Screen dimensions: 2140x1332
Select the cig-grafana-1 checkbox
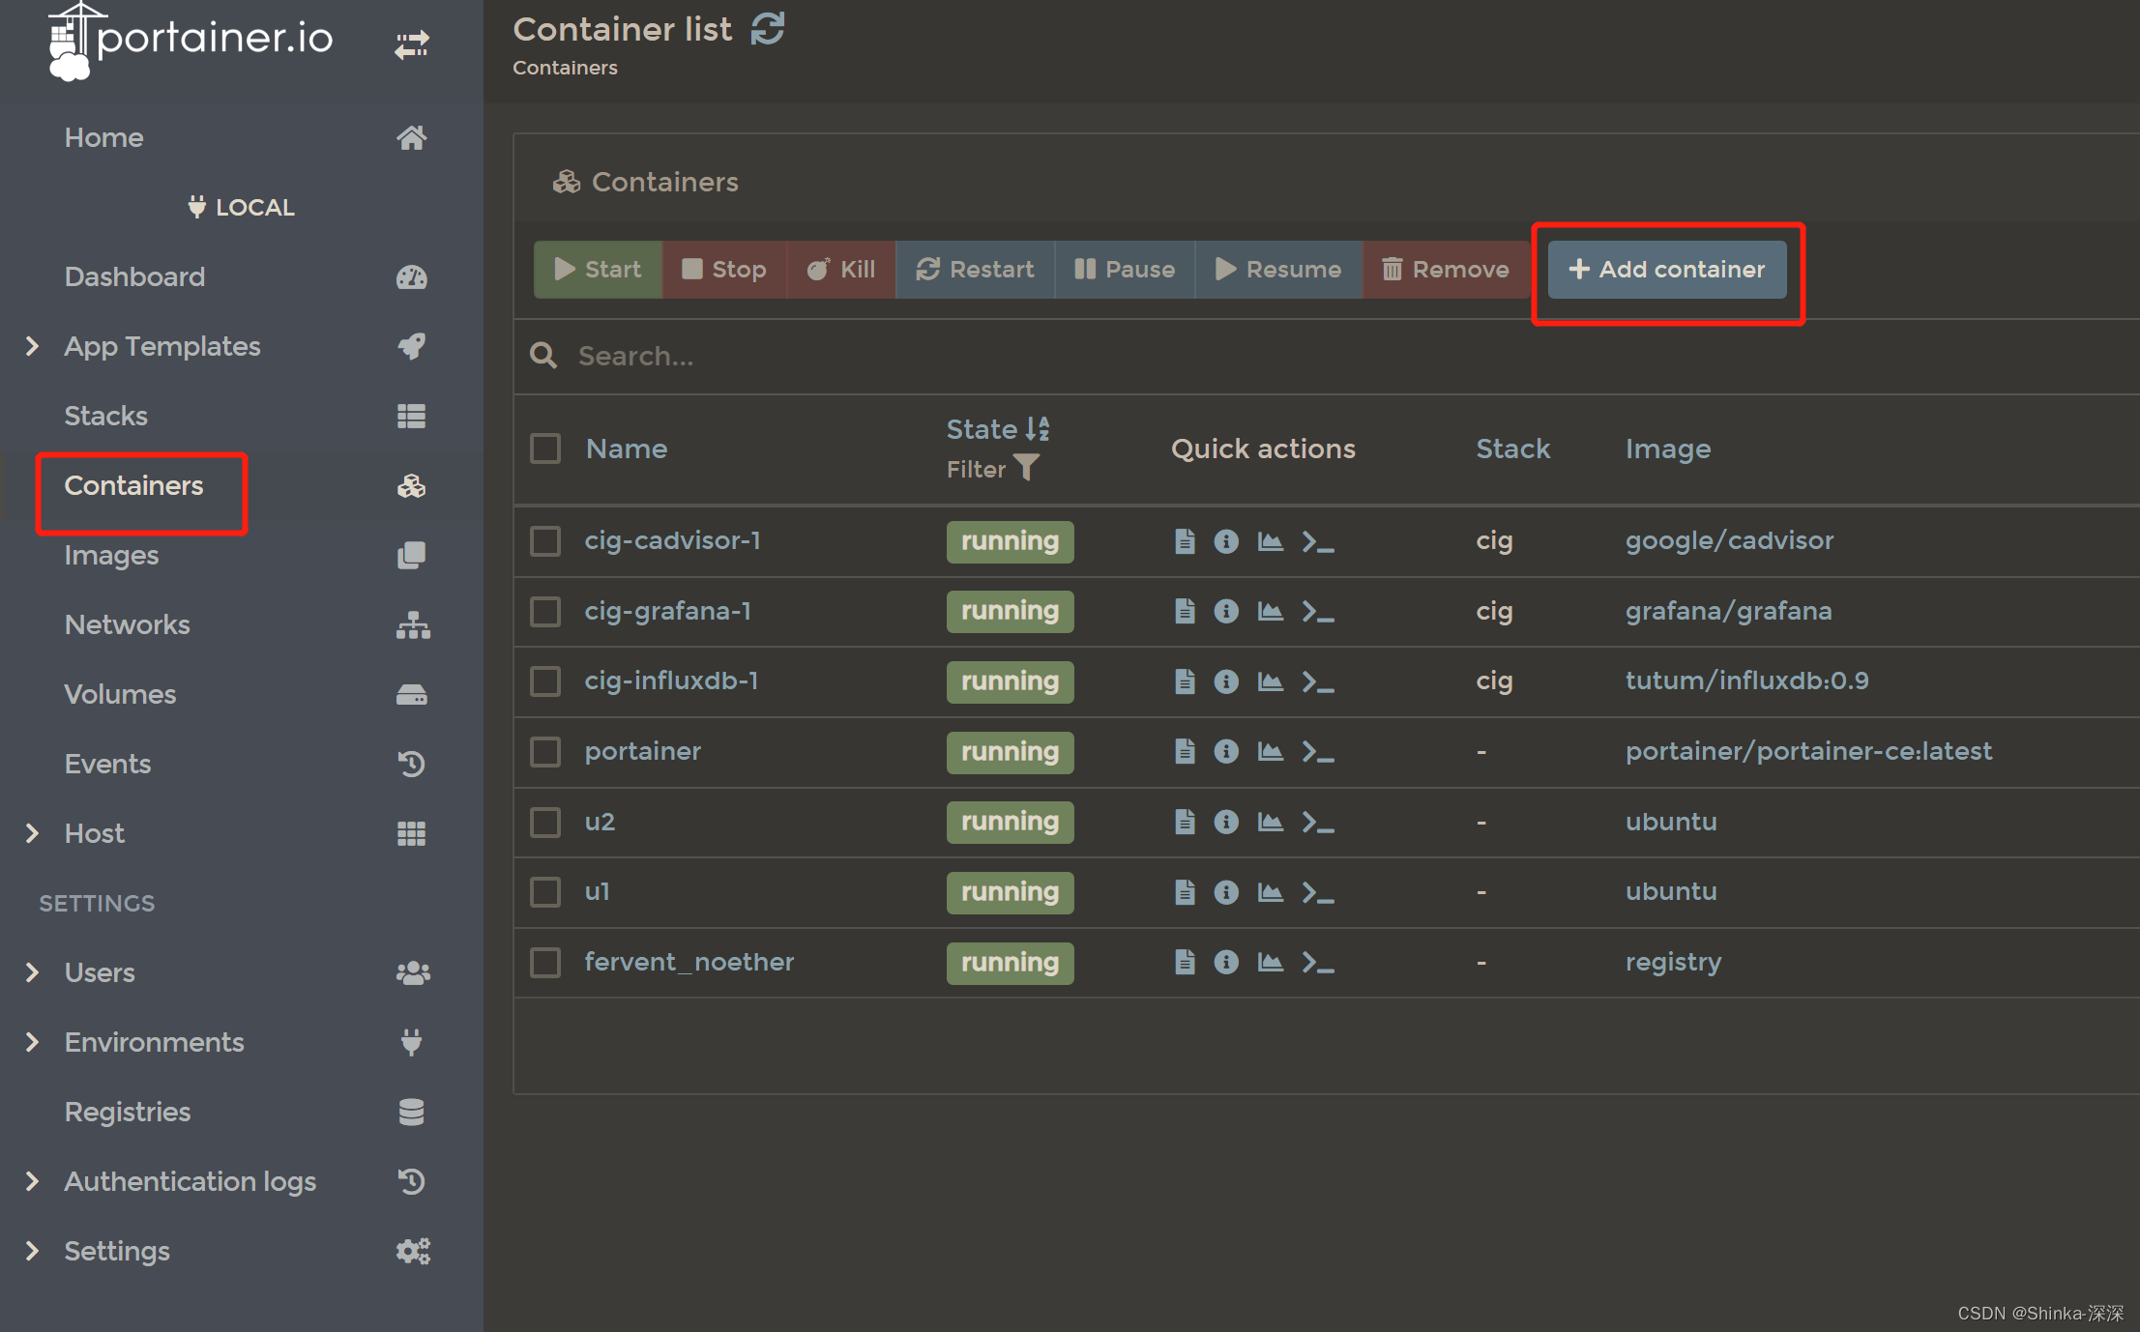545,611
